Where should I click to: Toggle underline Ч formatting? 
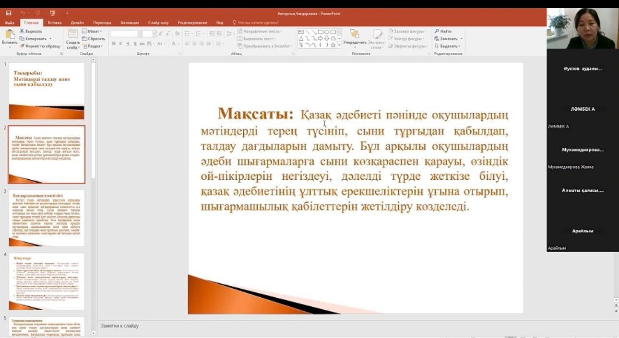pos(128,44)
